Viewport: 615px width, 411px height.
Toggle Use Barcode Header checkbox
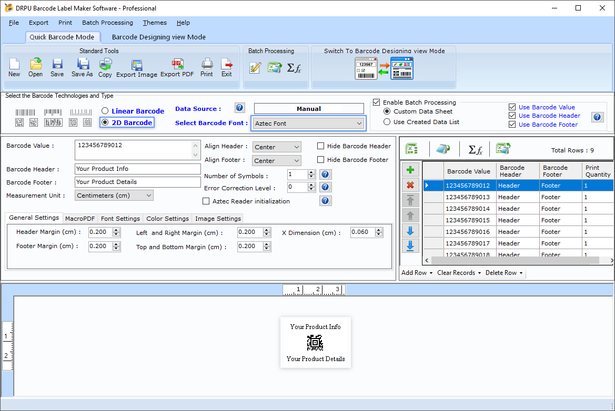[x=512, y=116]
